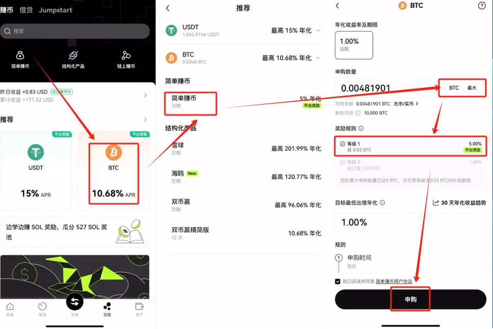Toggle the 简单赚币用户协议 agreement checkbox
Viewport: 493px width, 329px height.
click(x=338, y=281)
